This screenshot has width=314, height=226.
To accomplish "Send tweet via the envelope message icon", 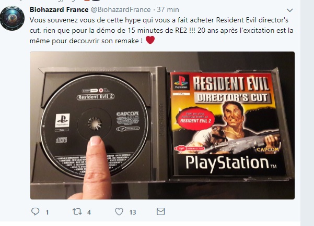I will pyautogui.click(x=160, y=211).
